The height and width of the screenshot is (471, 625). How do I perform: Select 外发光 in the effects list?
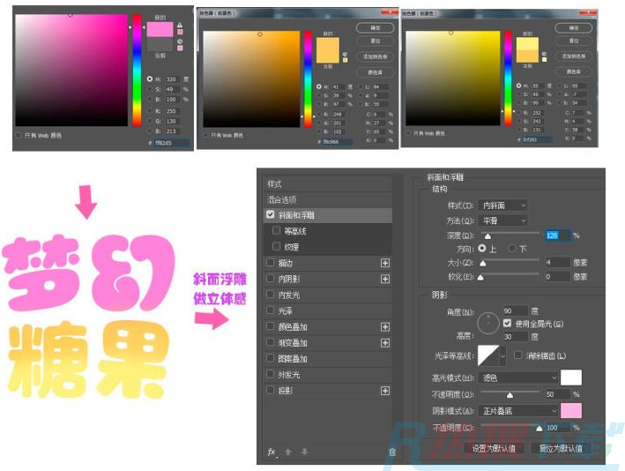click(x=290, y=375)
